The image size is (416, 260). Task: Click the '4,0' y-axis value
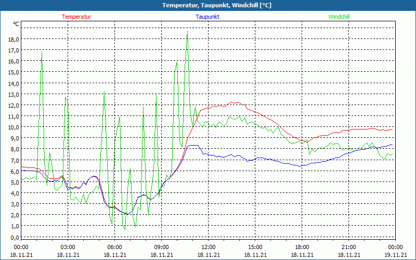pyautogui.click(x=15, y=193)
